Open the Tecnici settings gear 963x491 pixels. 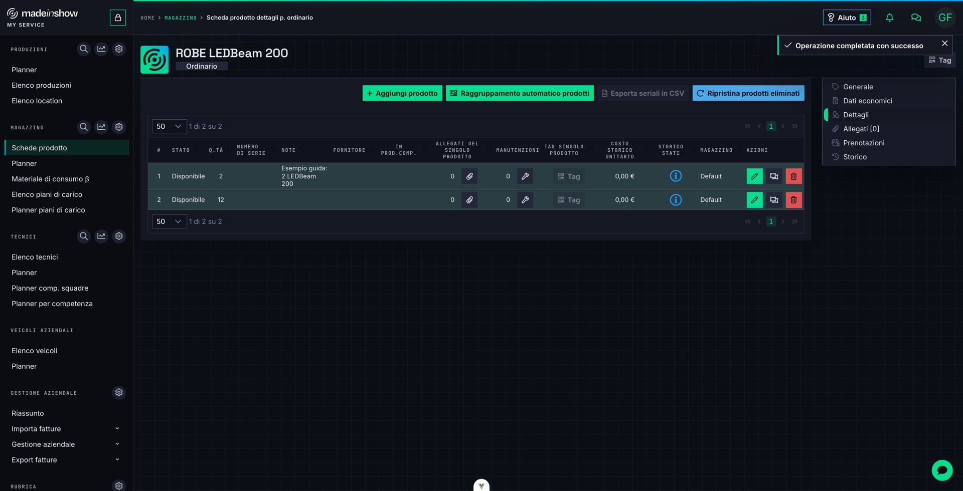[119, 236]
